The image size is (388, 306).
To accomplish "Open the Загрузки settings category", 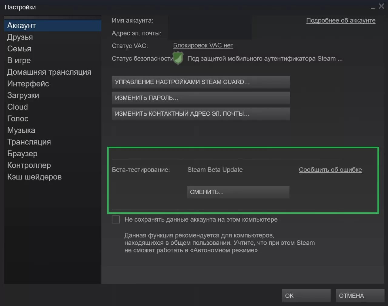I will [23, 95].
